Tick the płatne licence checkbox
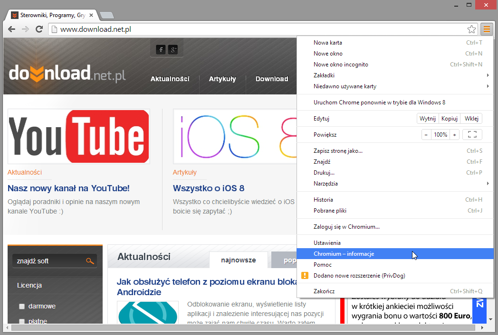The height and width of the screenshot is (335, 498). coord(22,321)
